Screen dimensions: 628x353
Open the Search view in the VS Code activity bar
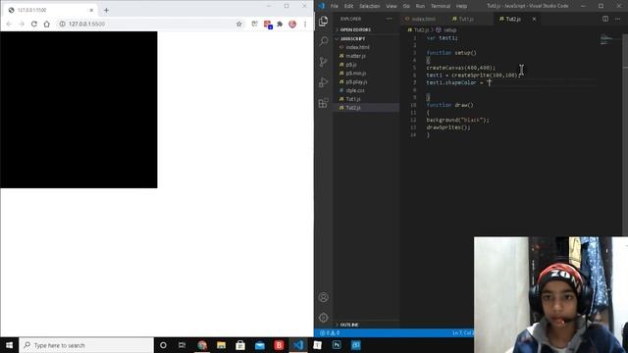tap(323, 41)
